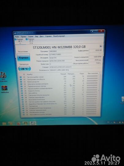Image resolution: width=124 pixels, height=166 pixels.
Task: Click the status icon of attribute 0B
Action: tap(22, 97)
